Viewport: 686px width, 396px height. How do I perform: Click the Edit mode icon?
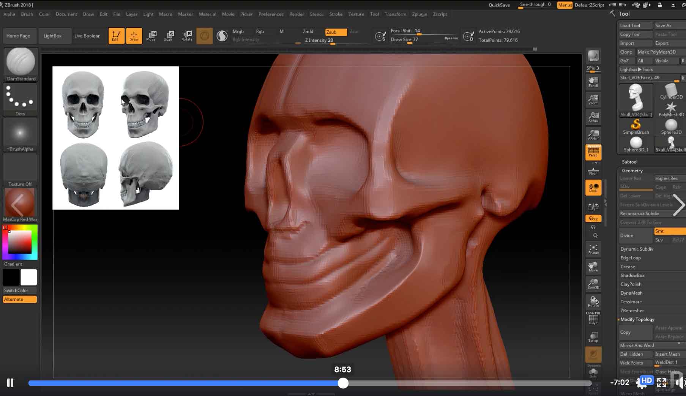pyautogui.click(x=116, y=36)
